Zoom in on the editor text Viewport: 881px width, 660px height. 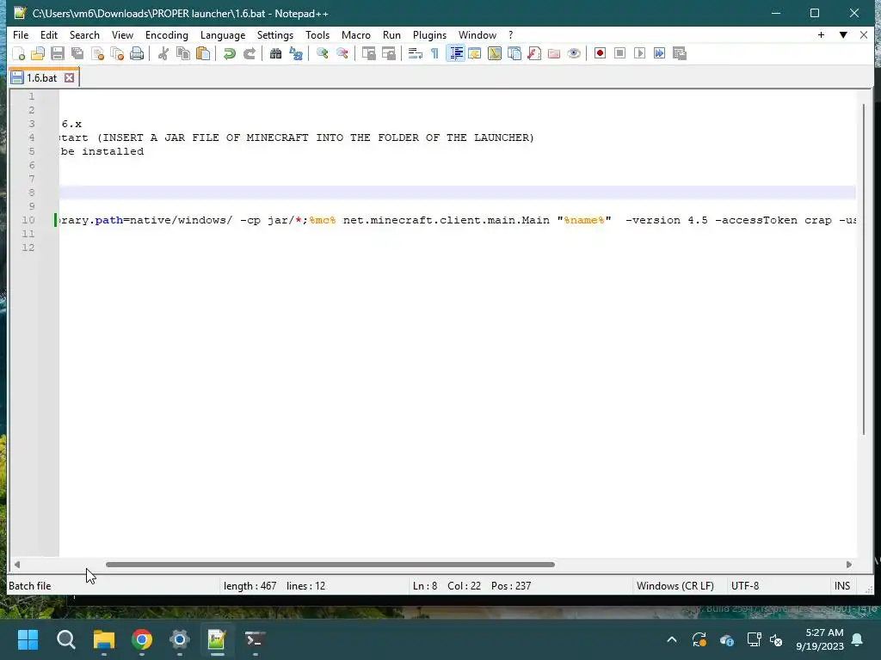(x=323, y=53)
